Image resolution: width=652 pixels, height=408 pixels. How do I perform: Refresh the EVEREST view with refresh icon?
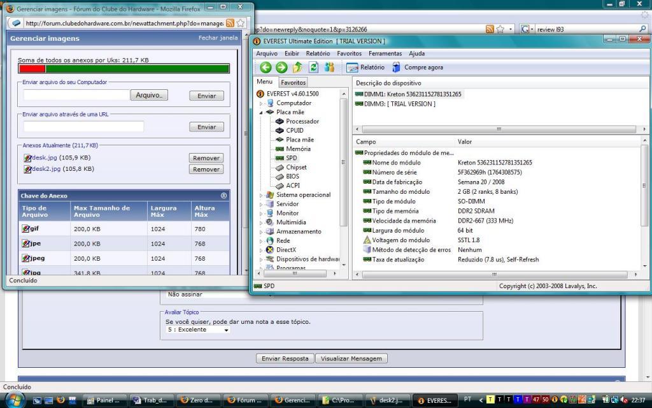point(313,67)
